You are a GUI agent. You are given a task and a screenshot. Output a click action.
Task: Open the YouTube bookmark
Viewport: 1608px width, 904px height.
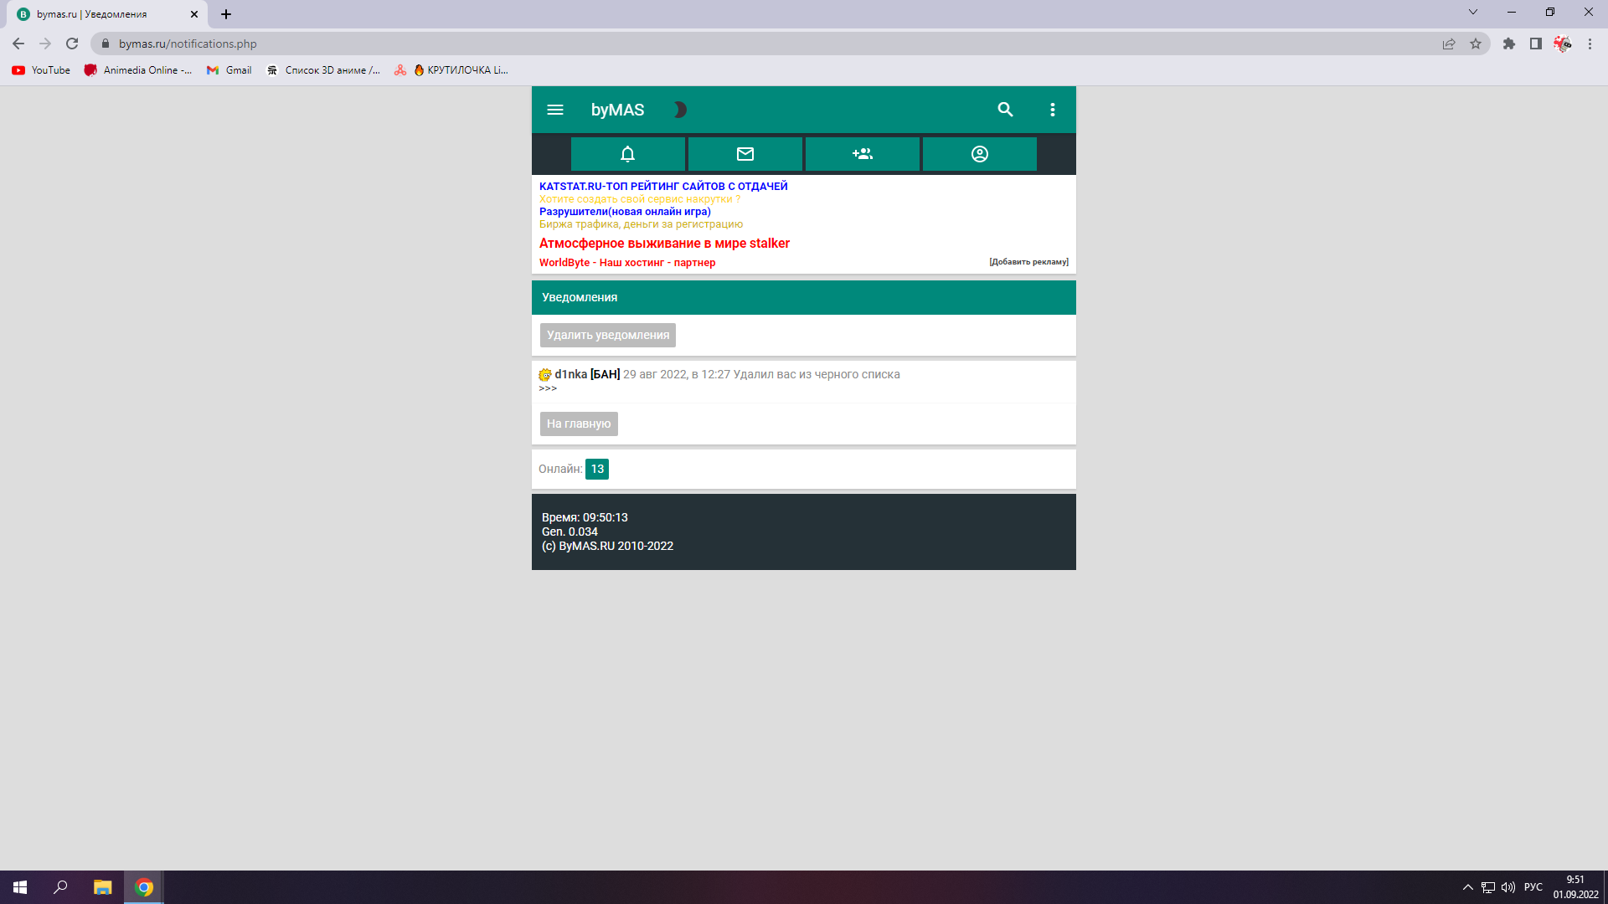(41, 70)
